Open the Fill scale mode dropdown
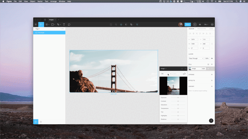The width and height of the screenshot is (248, 139). (166, 74)
